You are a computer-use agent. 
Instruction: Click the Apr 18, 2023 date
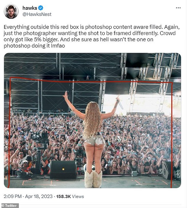[x=39, y=196]
